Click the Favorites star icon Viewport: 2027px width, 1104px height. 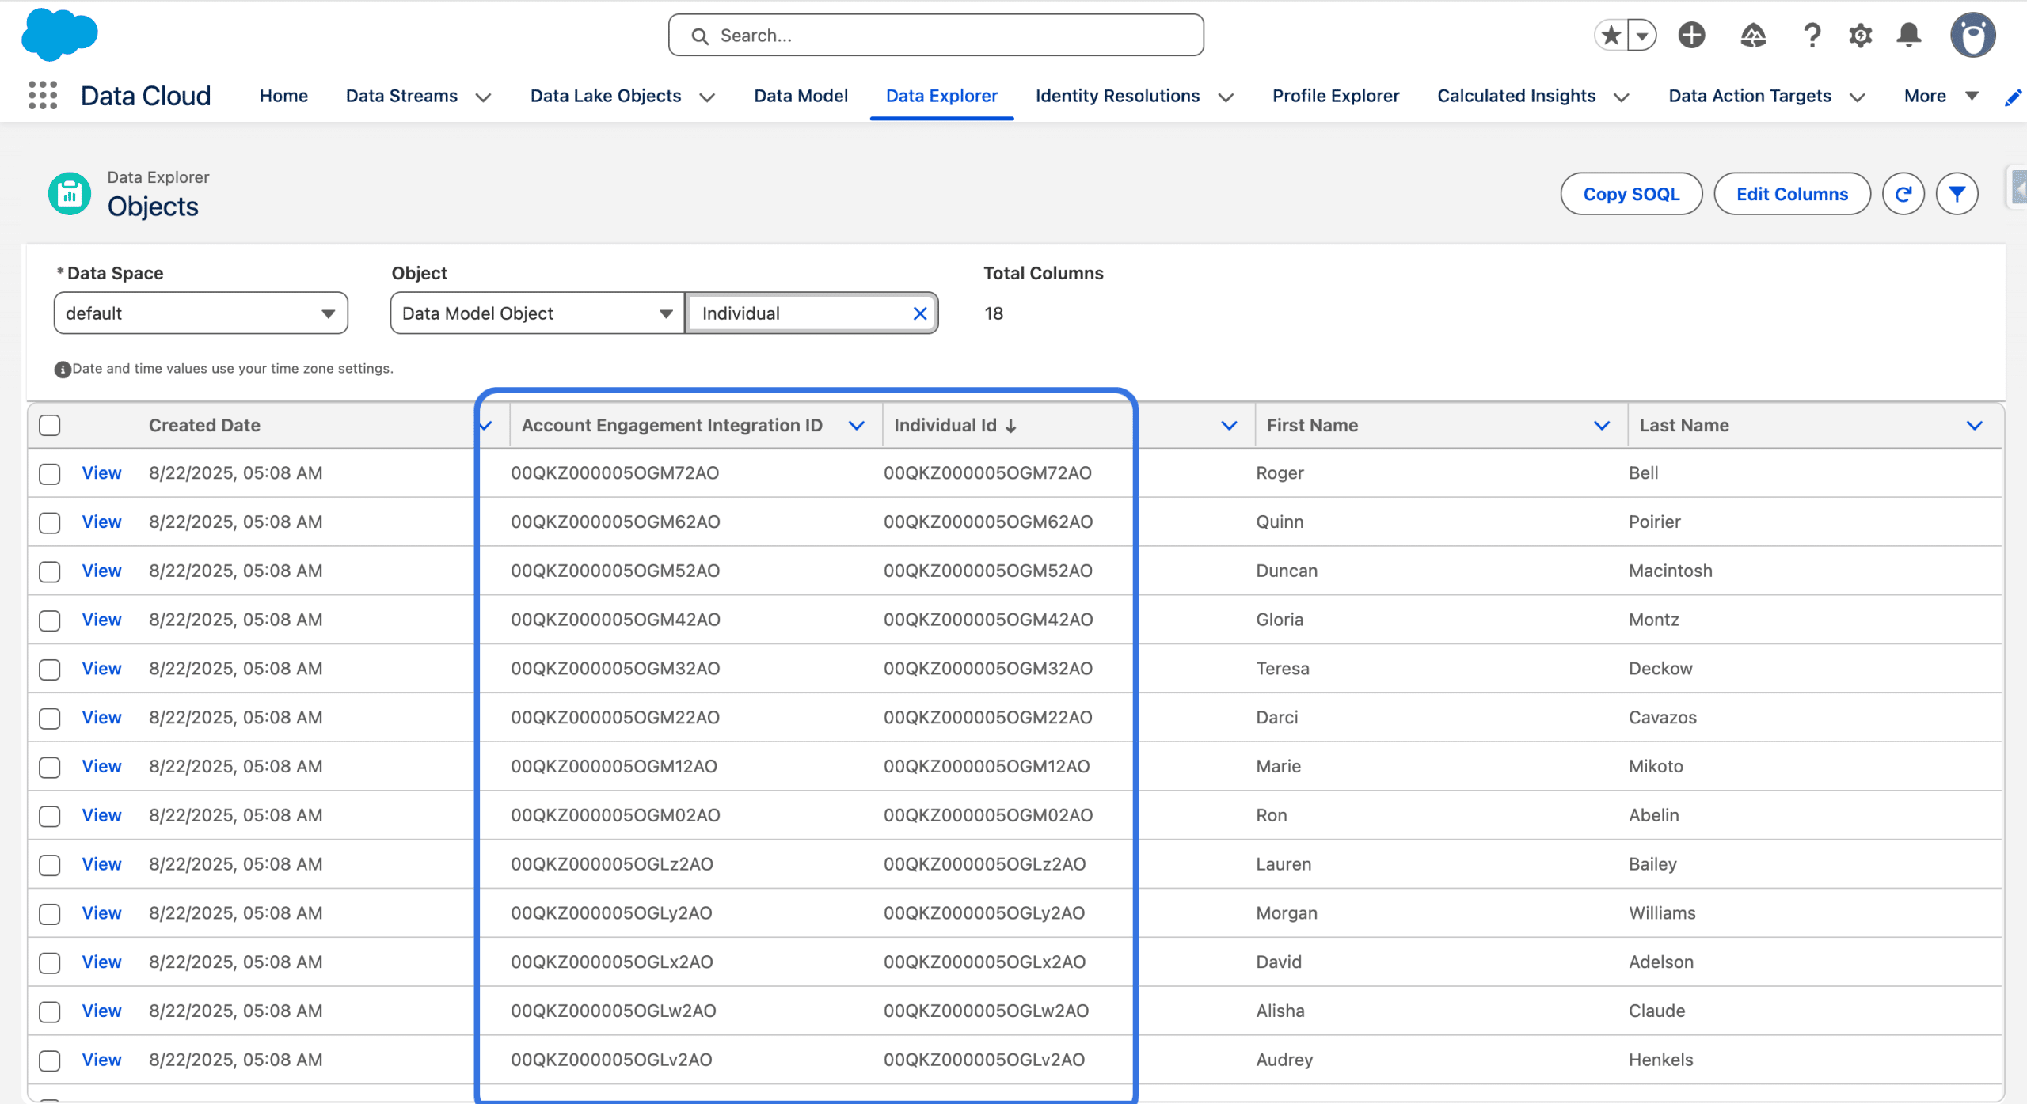point(1611,36)
